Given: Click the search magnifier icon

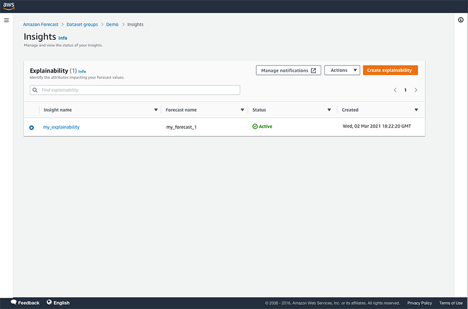Looking at the screenshot, I should click(35, 90).
